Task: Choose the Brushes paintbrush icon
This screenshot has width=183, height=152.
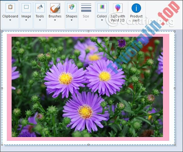Action: tap(55, 8)
